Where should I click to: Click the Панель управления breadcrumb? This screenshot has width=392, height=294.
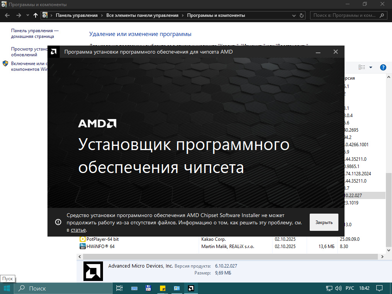tap(77, 15)
